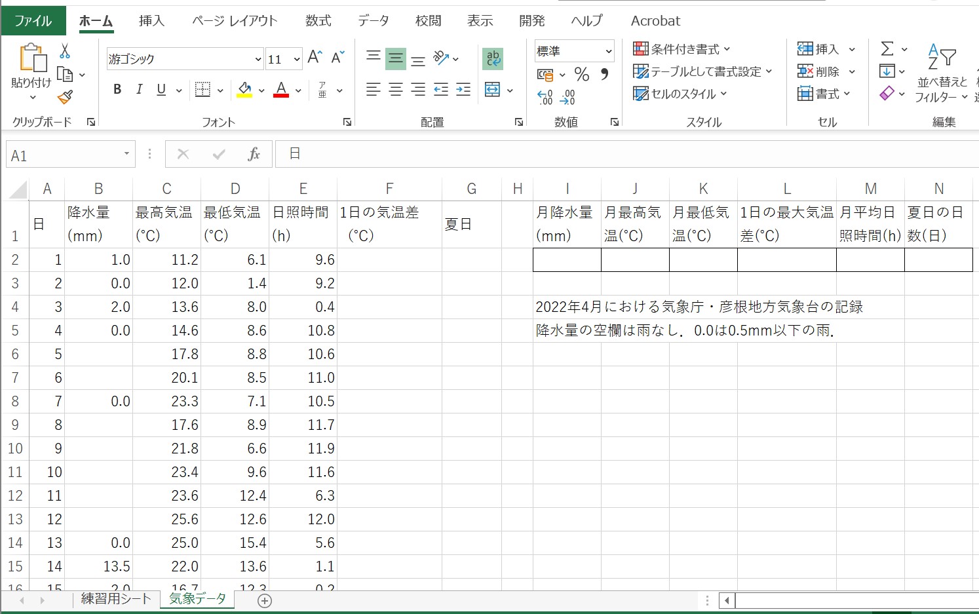Toggle bold formatting
Screen dimensions: 979x614
[117, 90]
